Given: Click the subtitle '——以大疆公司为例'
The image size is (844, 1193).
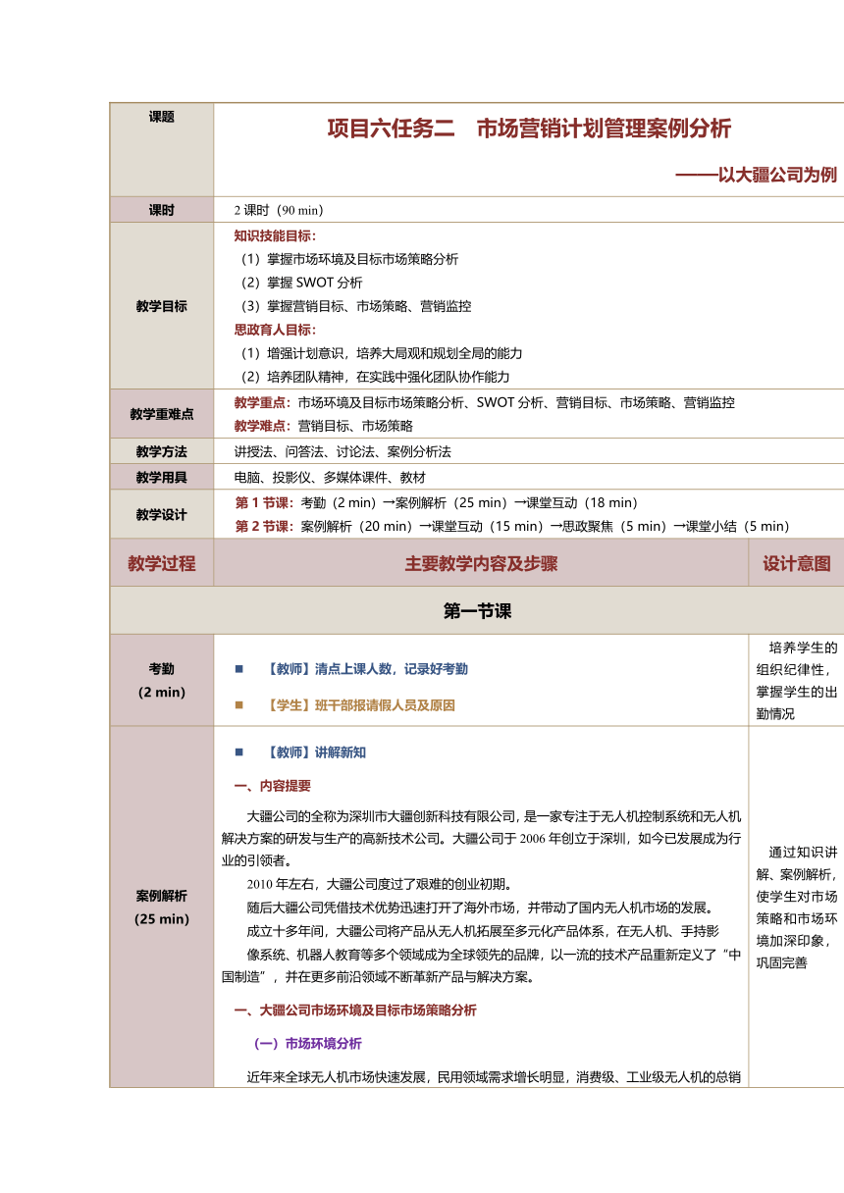Looking at the screenshot, I should pos(756,175).
